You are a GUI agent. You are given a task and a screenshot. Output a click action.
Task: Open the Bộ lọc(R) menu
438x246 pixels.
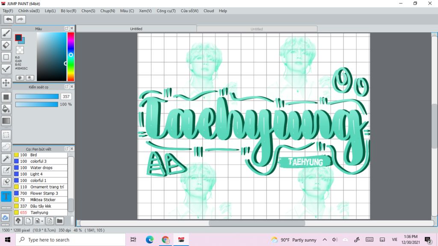(68, 11)
